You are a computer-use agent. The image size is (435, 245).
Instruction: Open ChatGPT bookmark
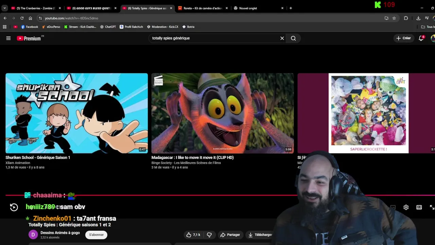click(x=108, y=27)
